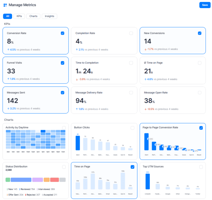
Task: Click the '94%' Message Delivery Rate value
Action: (81, 101)
